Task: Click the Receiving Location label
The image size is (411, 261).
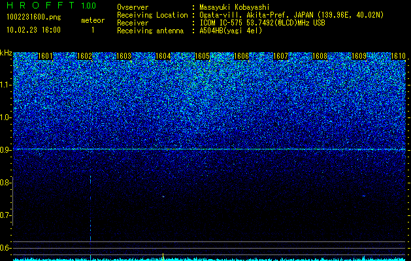Action: [x=152, y=15]
